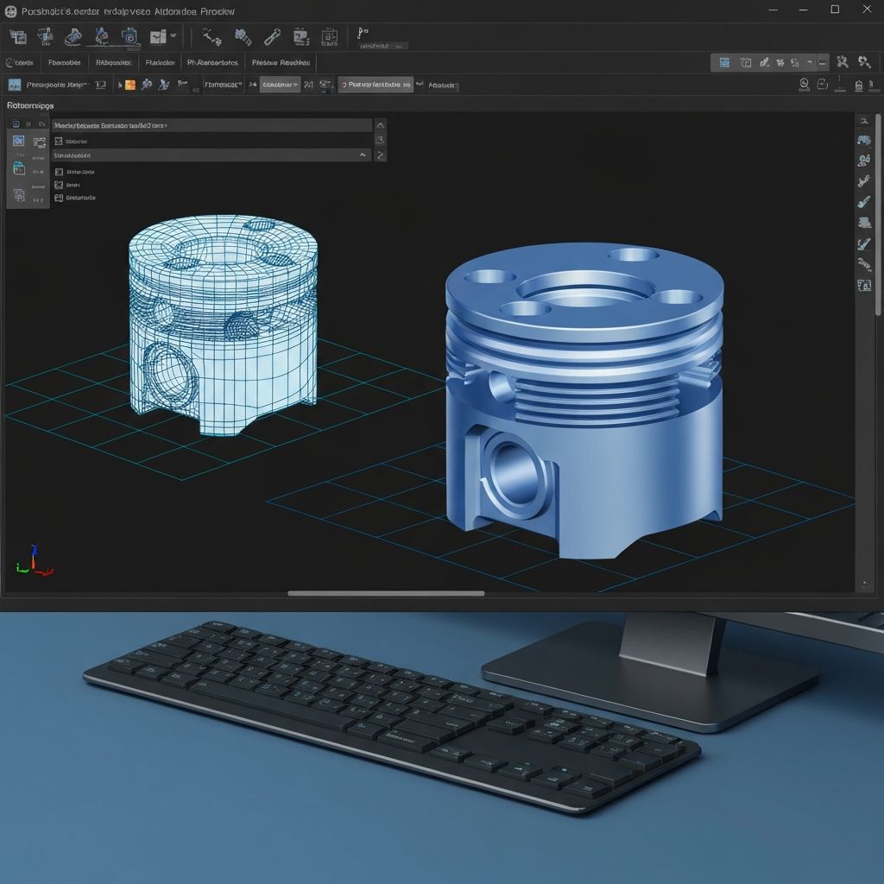Screen dimensions: 884x884
Task: Click the orange square icon in the third toolbar row
Action: coord(129,85)
